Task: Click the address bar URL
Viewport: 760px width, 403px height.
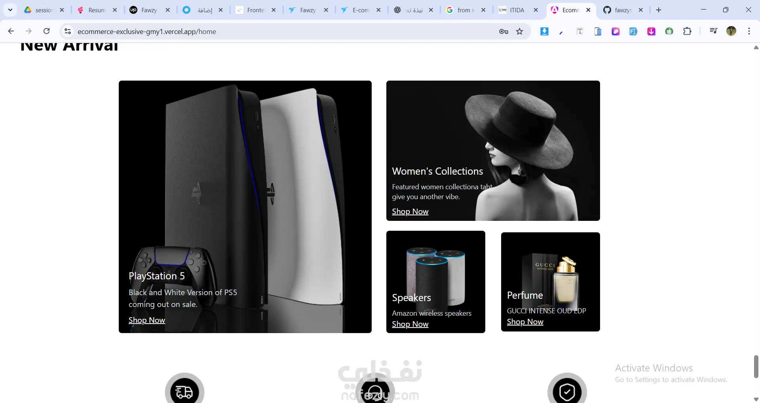Action: coord(147,32)
